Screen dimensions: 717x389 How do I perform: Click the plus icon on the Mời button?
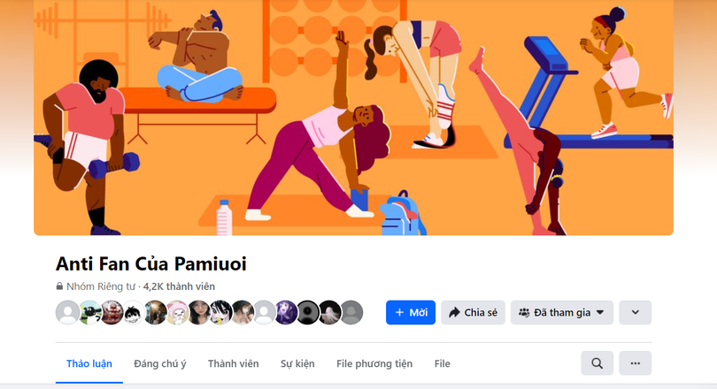pyautogui.click(x=399, y=312)
